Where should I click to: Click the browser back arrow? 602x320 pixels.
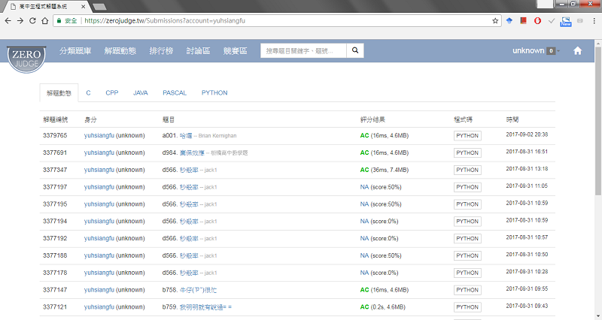(8, 21)
